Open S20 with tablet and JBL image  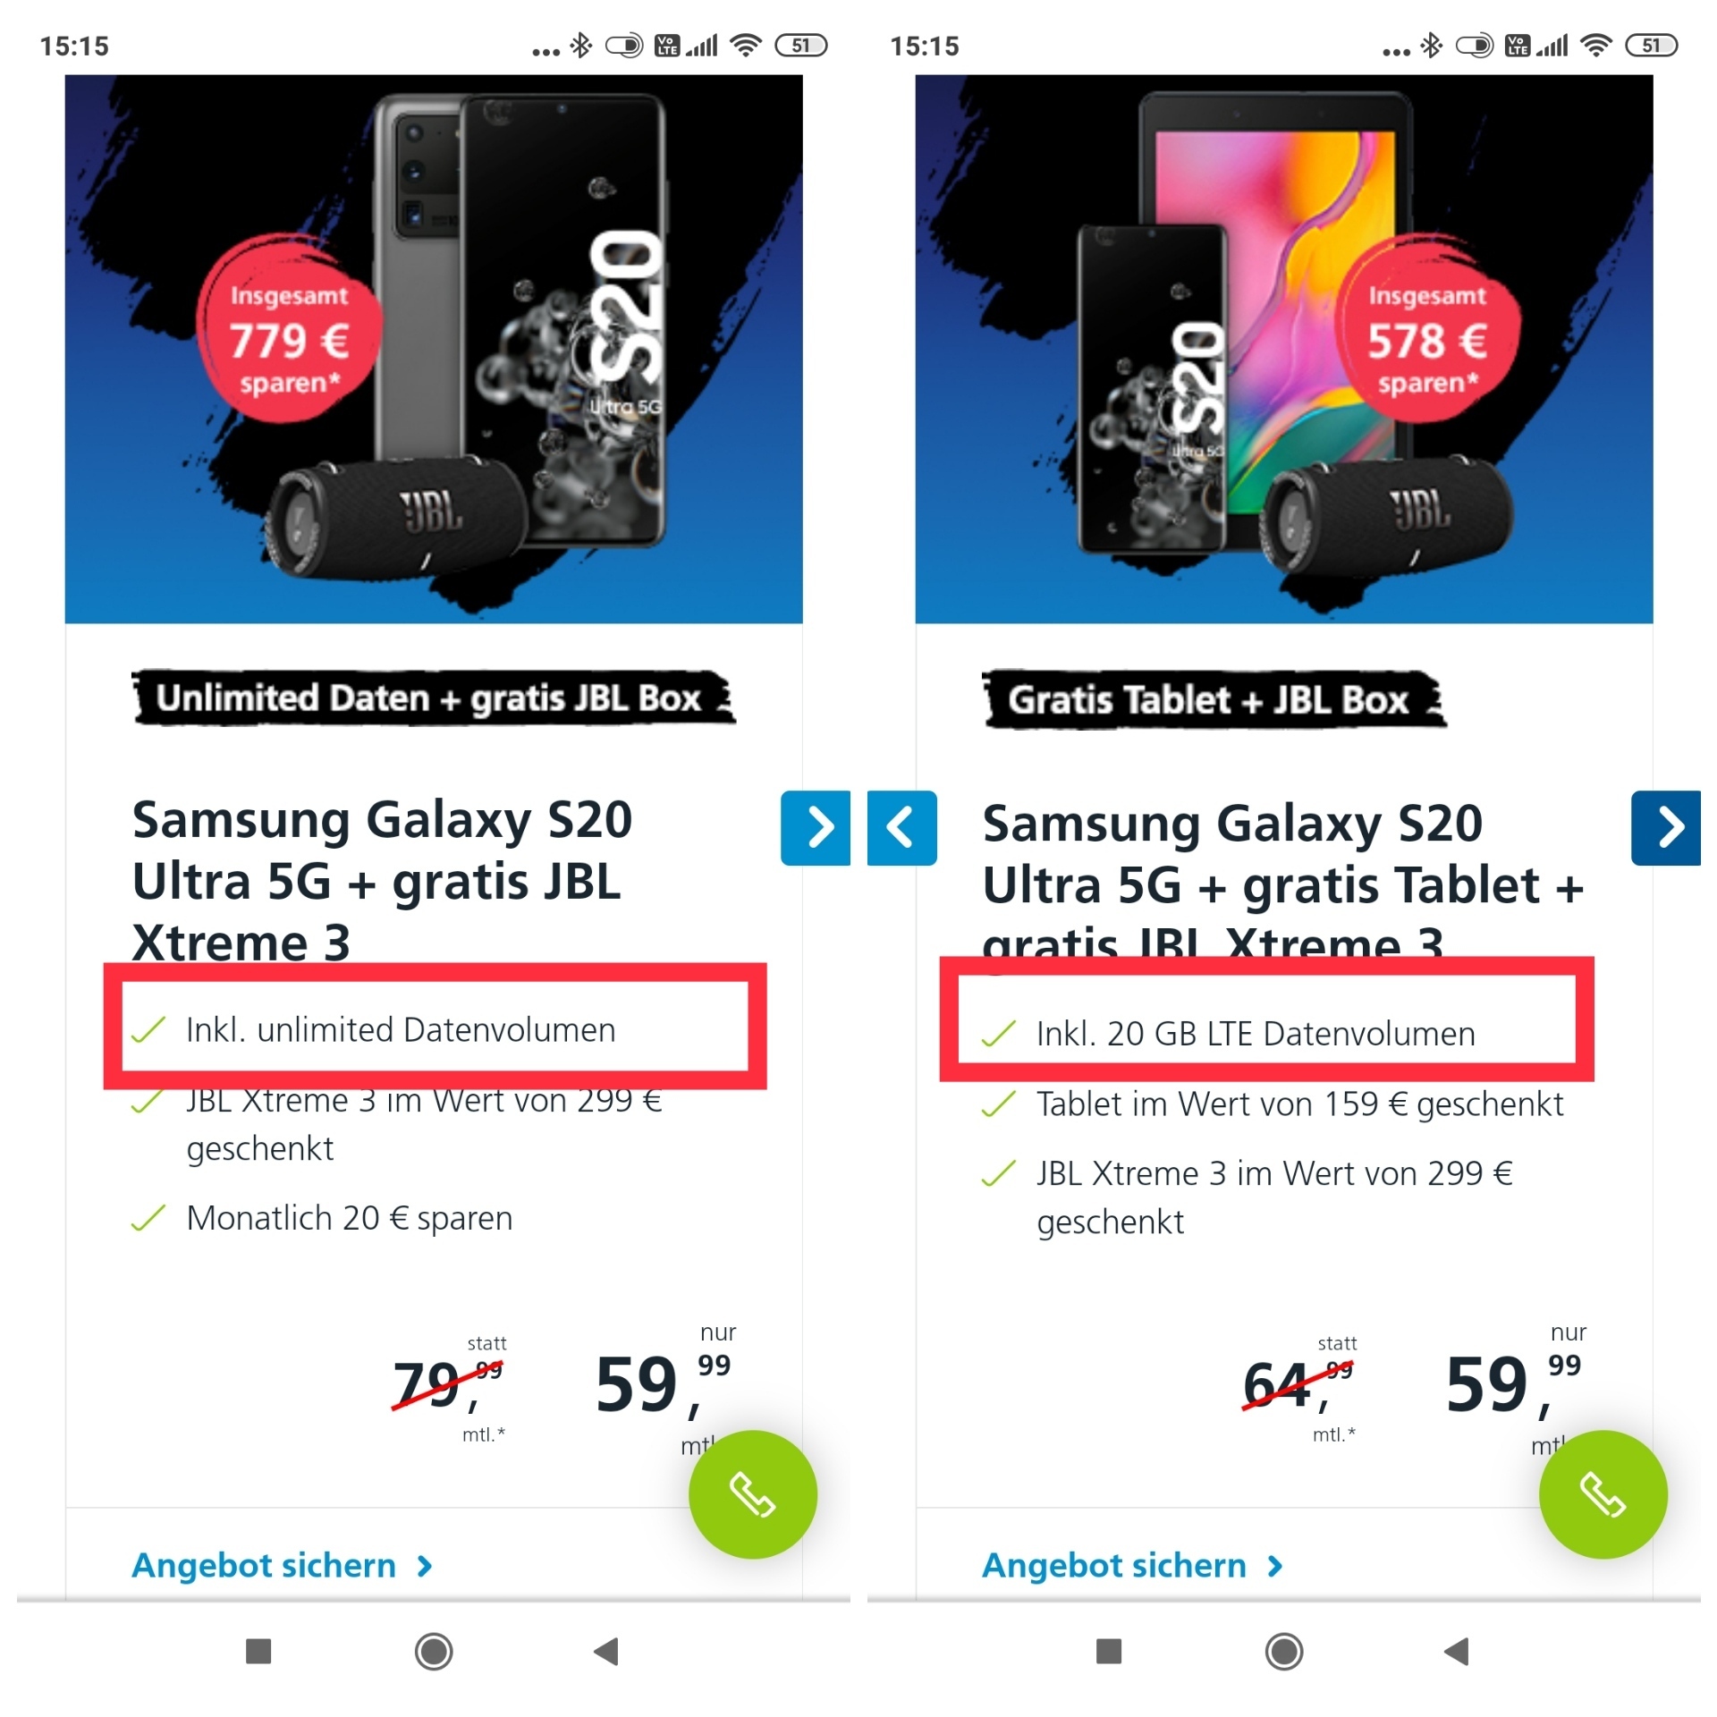(1284, 349)
